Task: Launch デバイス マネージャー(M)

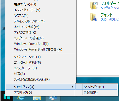Action: point(41,21)
